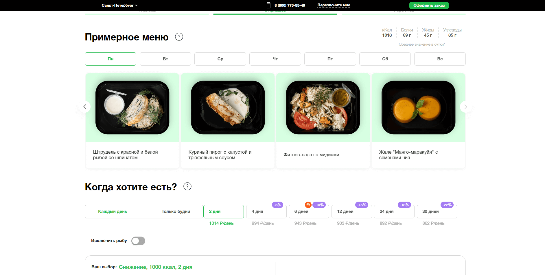The height and width of the screenshot is (275, 545).
Task: Select the Чт day tab
Action: point(275,59)
